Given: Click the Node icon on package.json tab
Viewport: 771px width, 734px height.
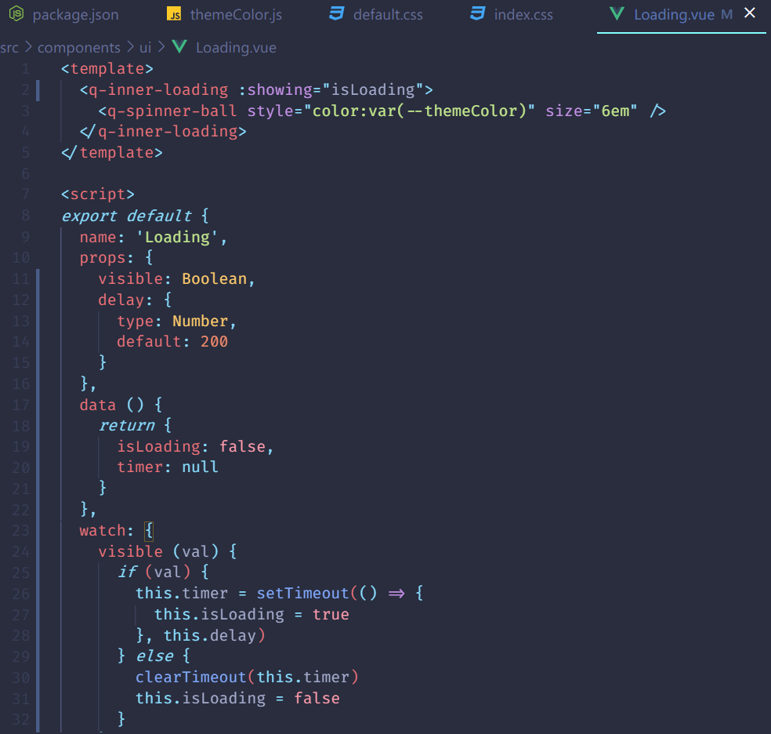Looking at the screenshot, I should point(16,14).
